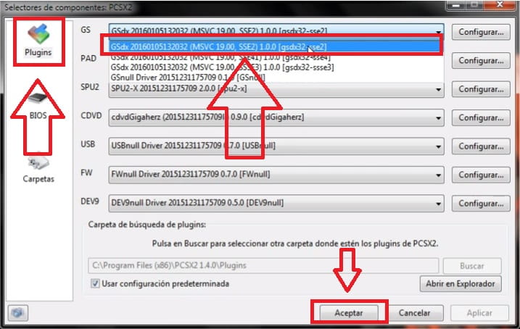
Task: Click the Aceptar button
Action: (349, 313)
